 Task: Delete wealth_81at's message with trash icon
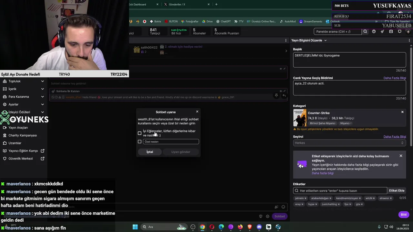[63, 97]
